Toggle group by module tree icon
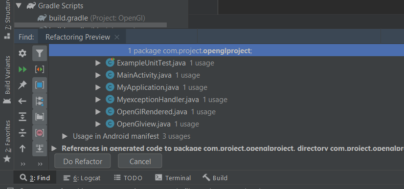Image resolution: width=404 pixels, height=189 pixels. click(40, 101)
